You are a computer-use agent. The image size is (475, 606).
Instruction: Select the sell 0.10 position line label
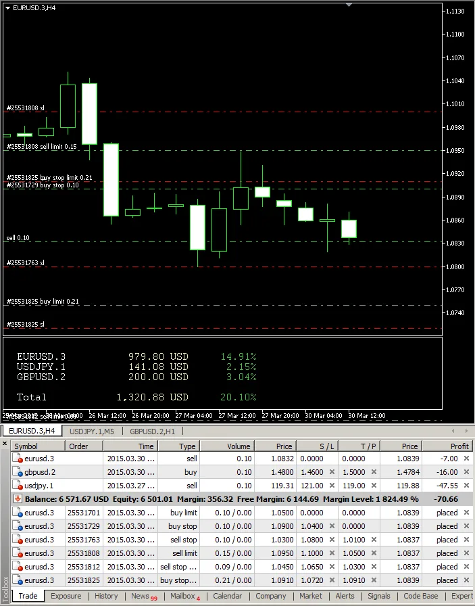[18, 237]
